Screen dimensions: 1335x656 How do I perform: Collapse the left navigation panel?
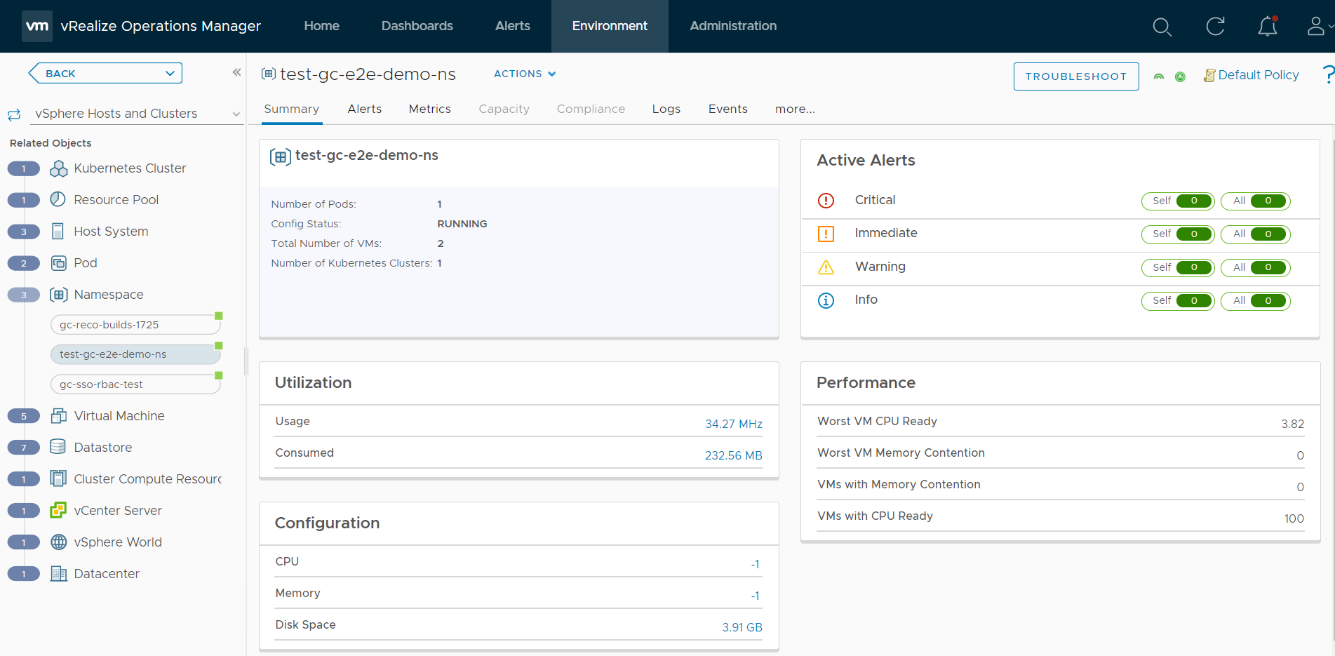236,72
